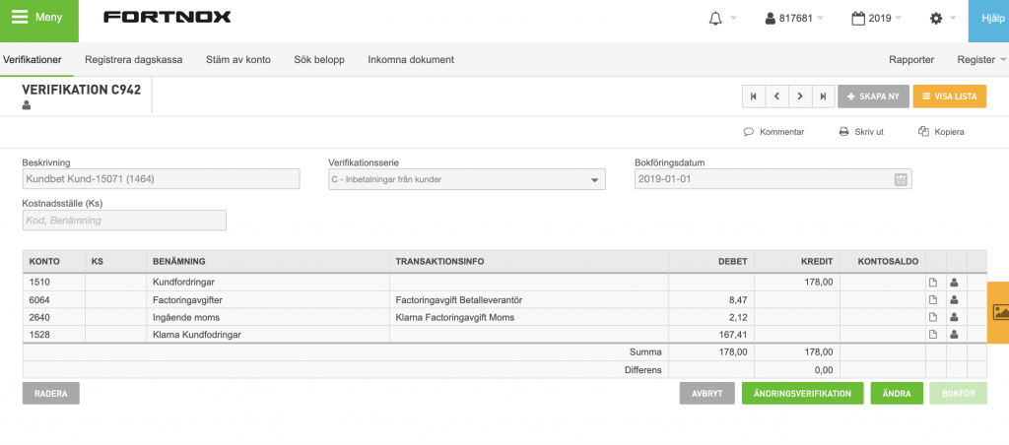1009x445 pixels.
Task: Open notifications bell icon
Action: [715, 19]
